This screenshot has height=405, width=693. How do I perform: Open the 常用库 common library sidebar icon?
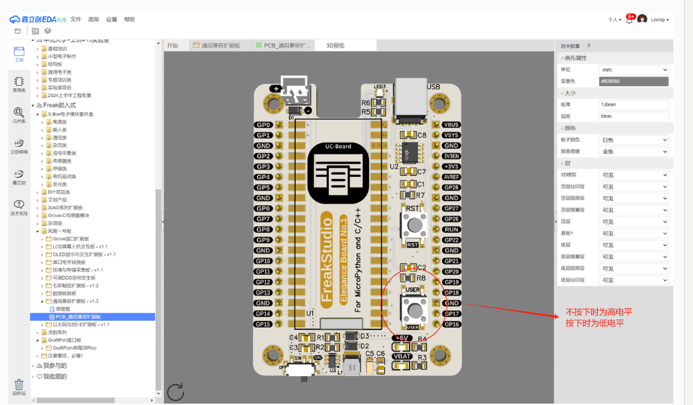click(19, 84)
